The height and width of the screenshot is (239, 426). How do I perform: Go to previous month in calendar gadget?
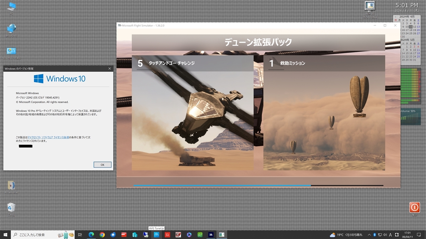click(395, 16)
